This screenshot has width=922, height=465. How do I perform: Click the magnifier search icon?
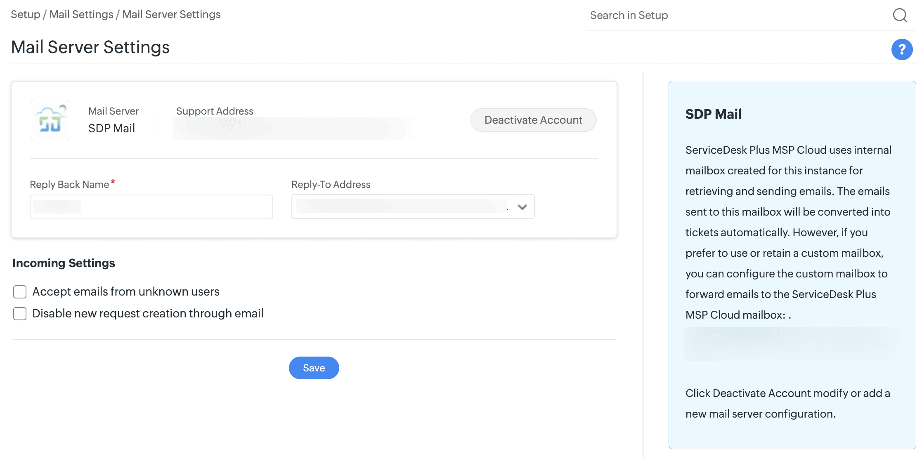900,15
